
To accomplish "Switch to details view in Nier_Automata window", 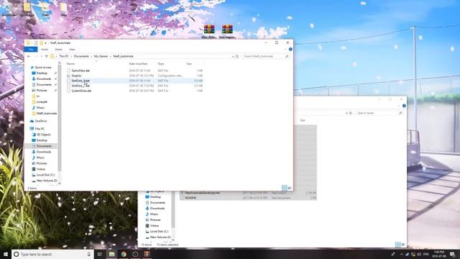I will 285,188.
